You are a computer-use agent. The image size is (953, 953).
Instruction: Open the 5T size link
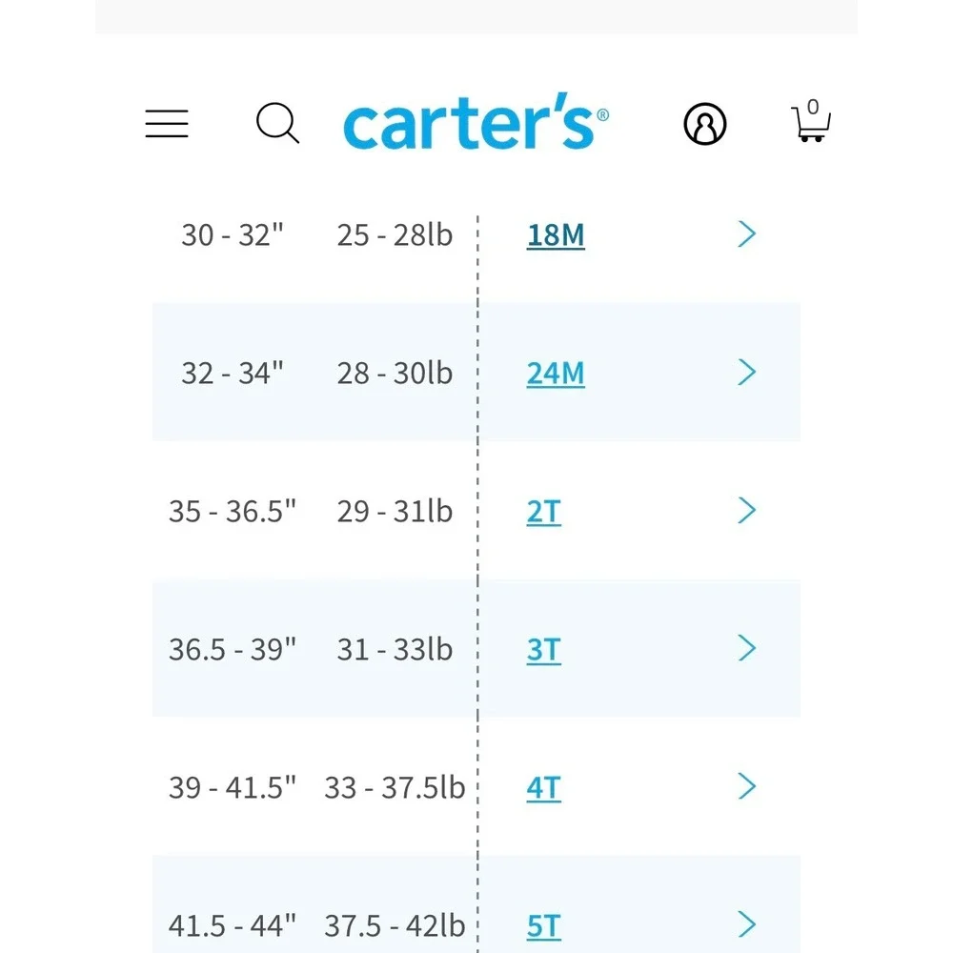point(544,926)
